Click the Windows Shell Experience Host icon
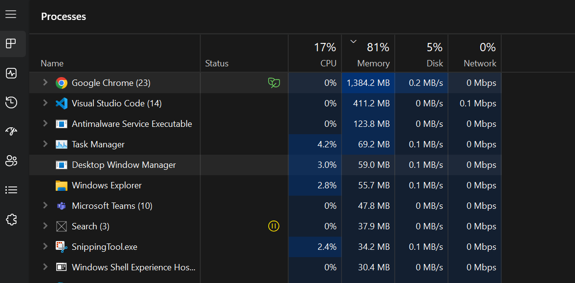Viewport: 575px width, 283px height. click(x=61, y=267)
